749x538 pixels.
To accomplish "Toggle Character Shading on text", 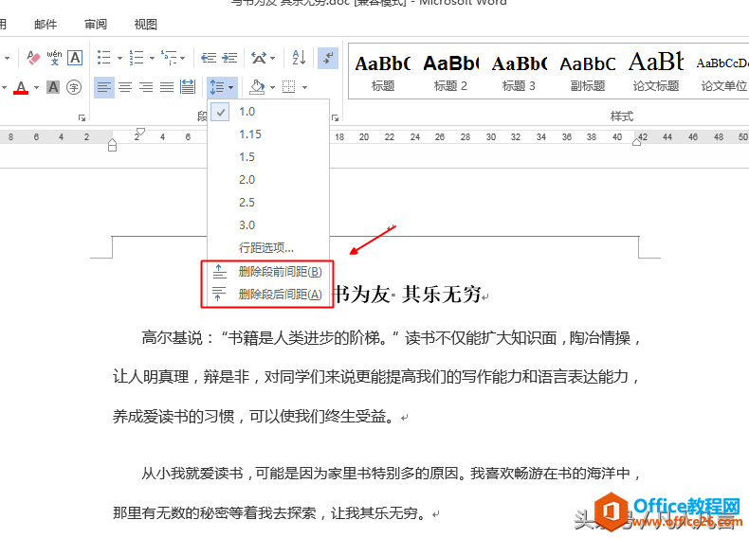I will click(53, 87).
